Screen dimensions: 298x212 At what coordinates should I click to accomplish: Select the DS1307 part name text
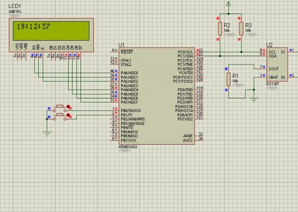[x=273, y=84]
